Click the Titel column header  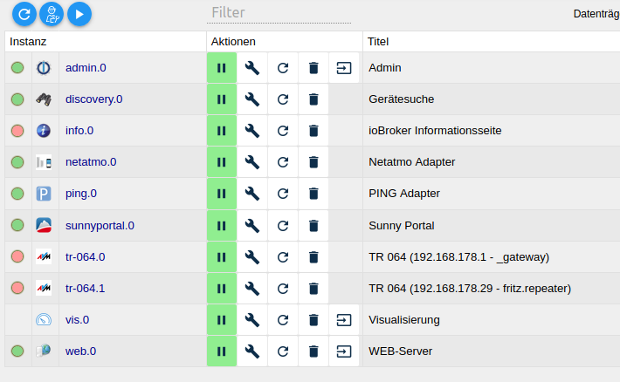378,41
